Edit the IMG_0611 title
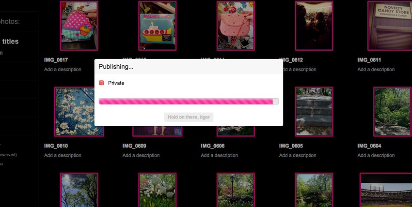Image resolution: width=412 pixels, height=207 pixels. [x=369, y=60]
